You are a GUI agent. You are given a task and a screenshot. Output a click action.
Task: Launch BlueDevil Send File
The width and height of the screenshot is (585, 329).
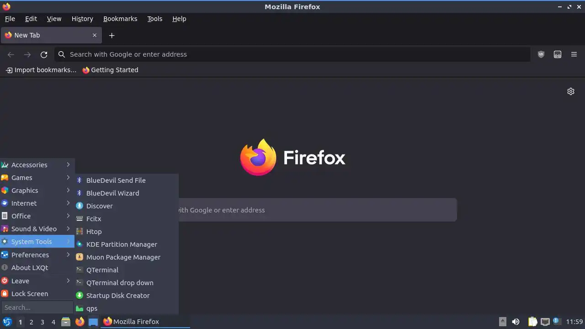(x=127, y=180)
